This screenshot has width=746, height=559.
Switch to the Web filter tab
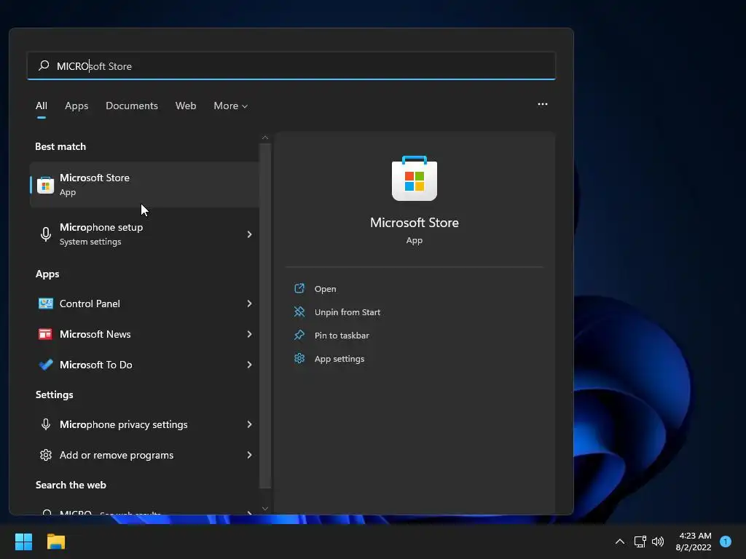186,106
